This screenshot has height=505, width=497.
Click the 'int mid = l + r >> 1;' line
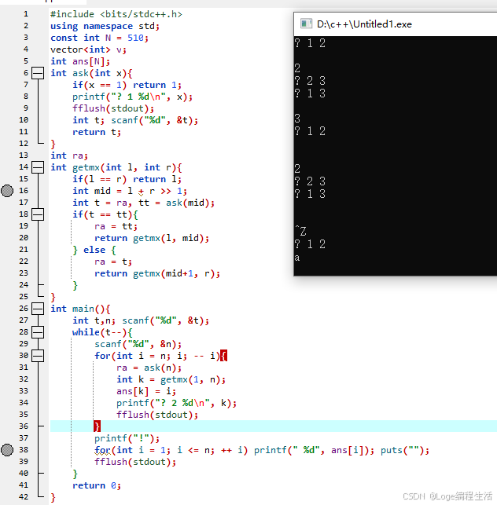click(130, 191)
